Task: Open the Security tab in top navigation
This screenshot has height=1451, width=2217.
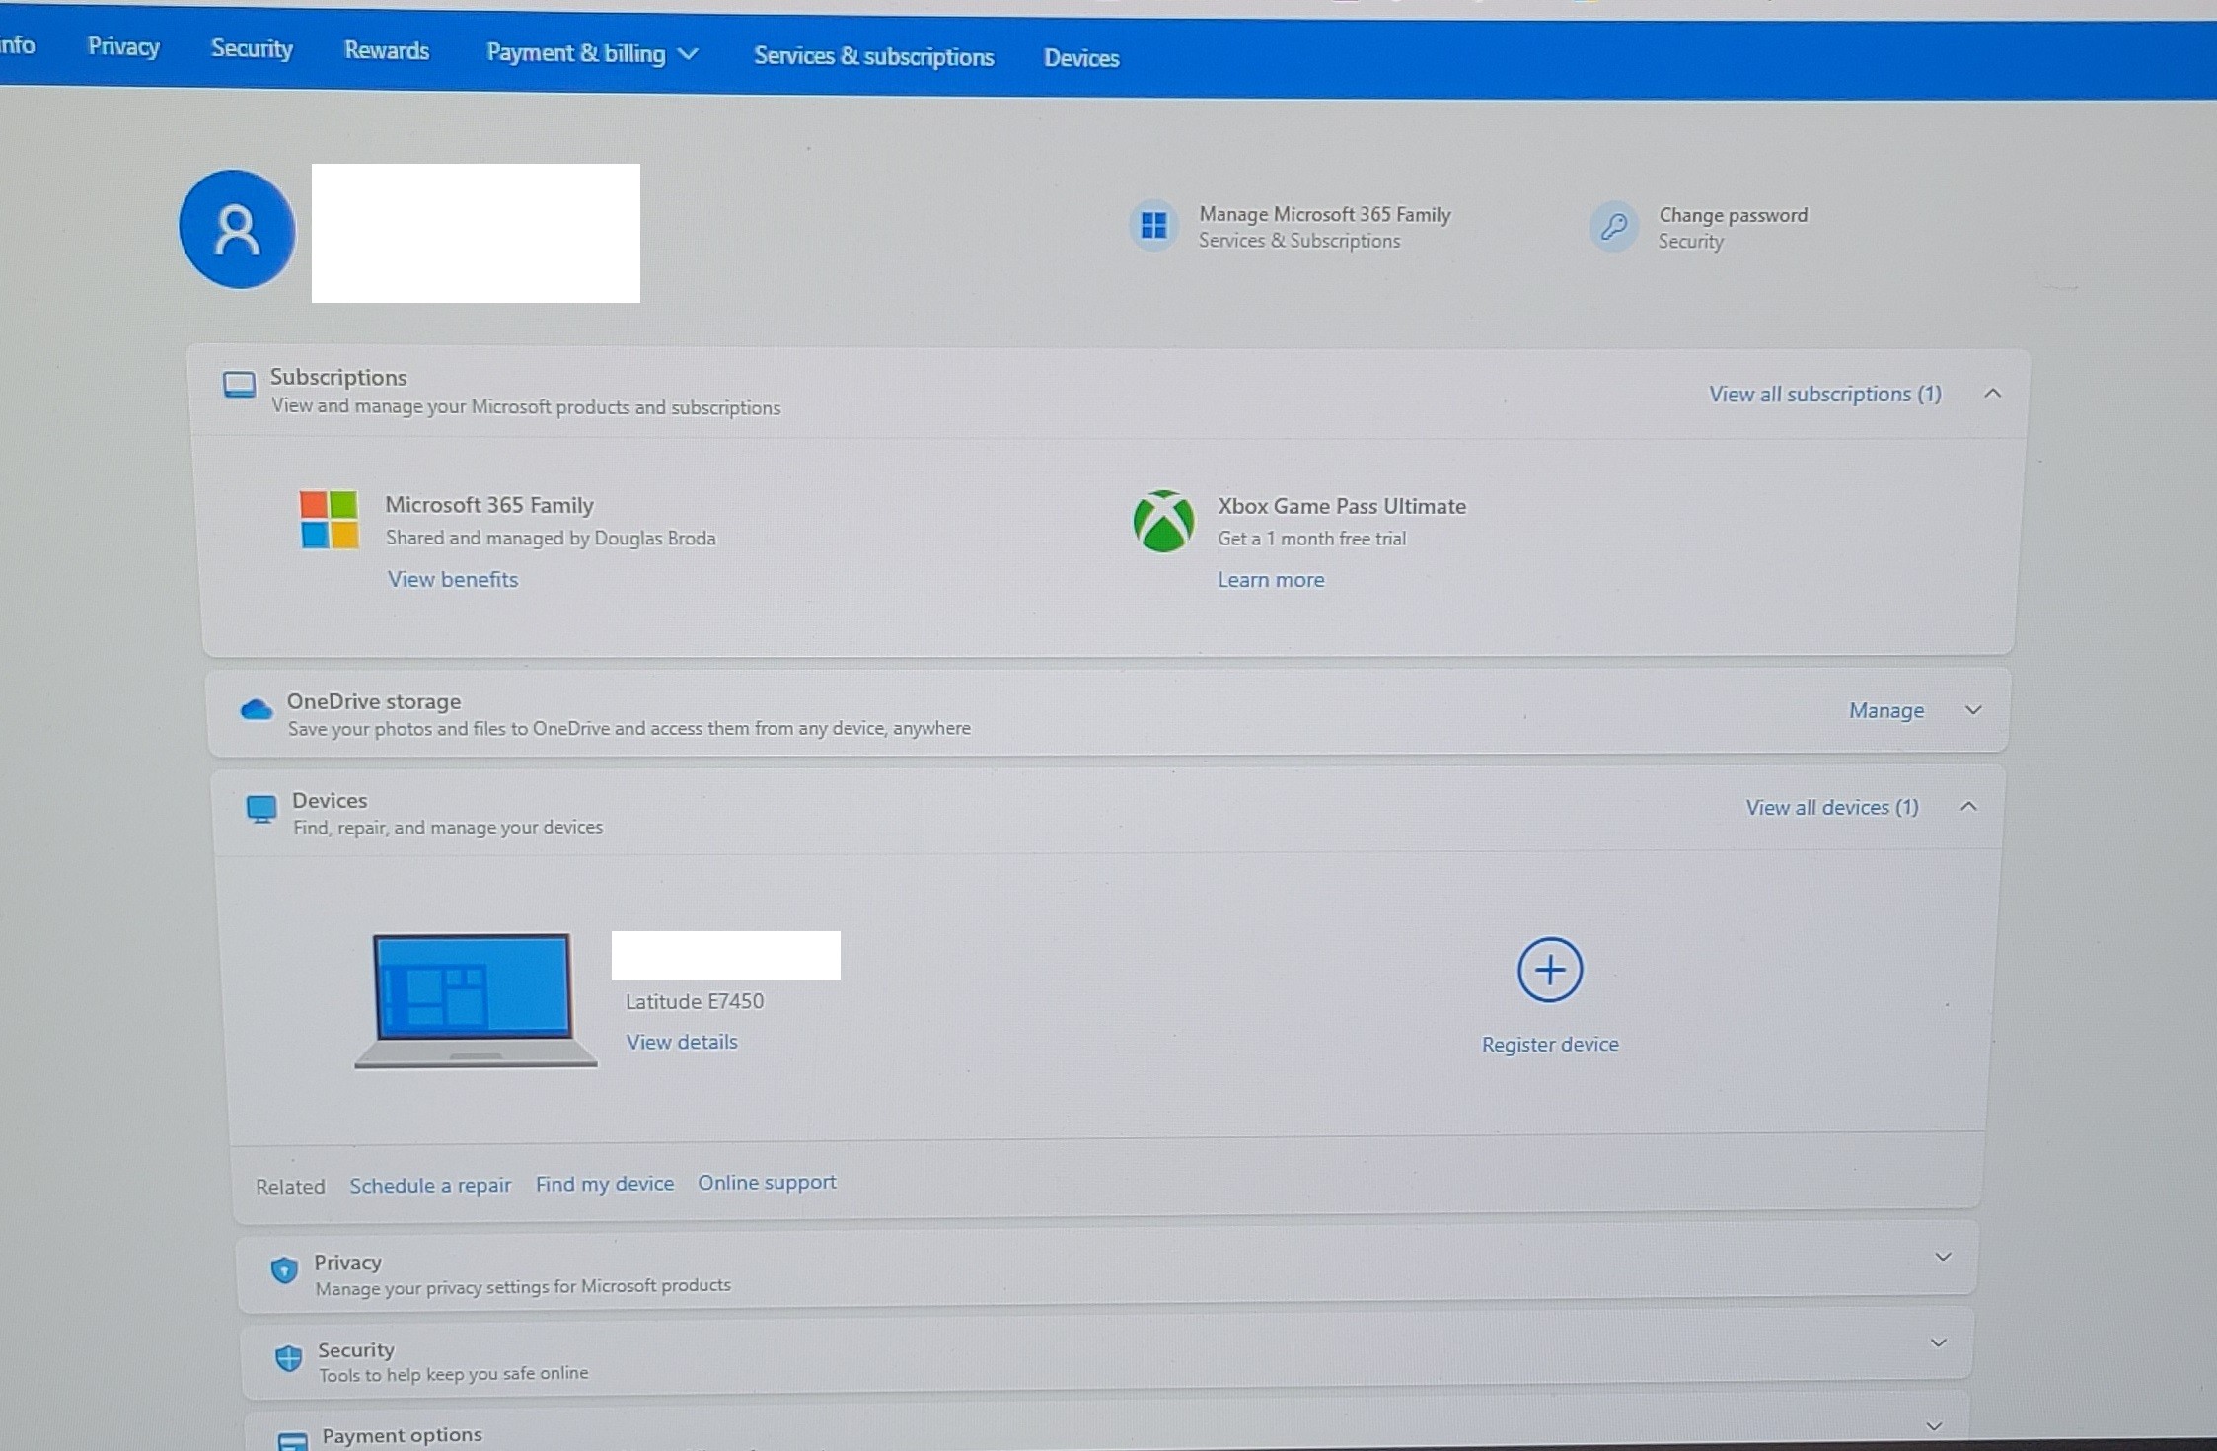Action: tap(252, 48)
